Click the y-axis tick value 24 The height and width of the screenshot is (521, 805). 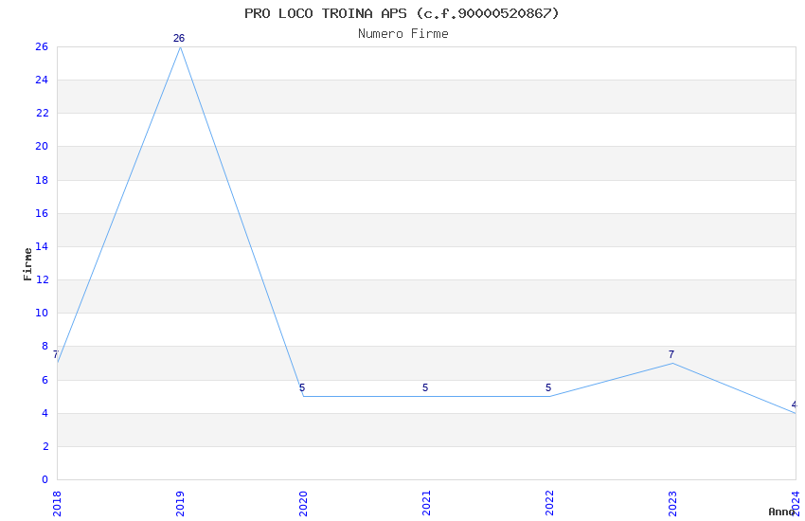(x=42, y=81)
